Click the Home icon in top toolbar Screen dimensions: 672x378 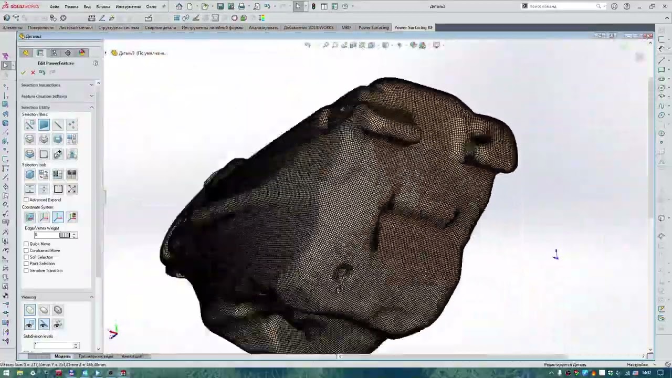point(179,6)
